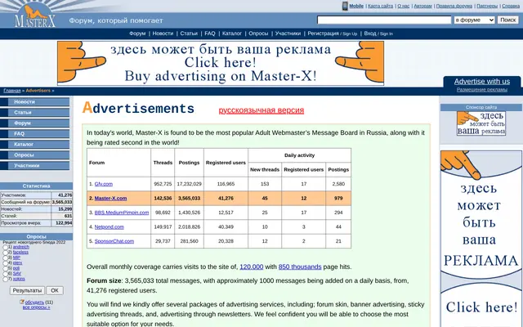Click xokins poll option link

pos(19,279)
